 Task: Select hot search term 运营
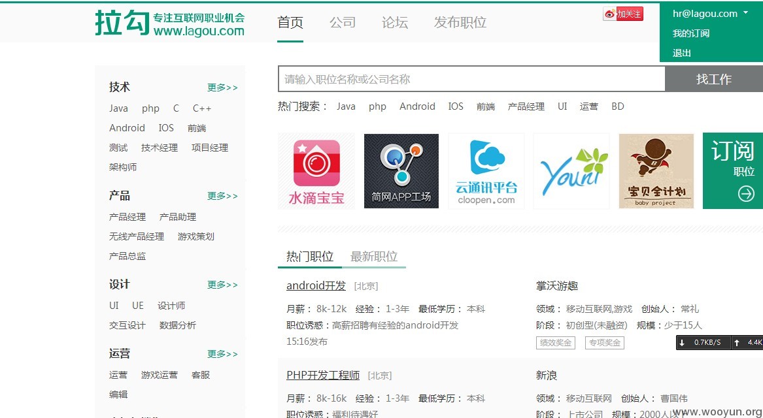click(589, 106)
